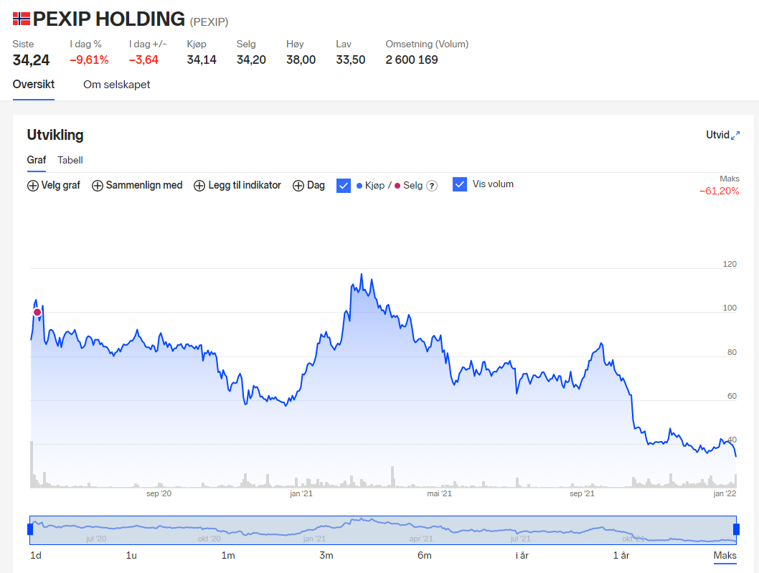Screen dimensions: 759x573
Task: Open the Velg graf dropdown
Action: (60, 186)
